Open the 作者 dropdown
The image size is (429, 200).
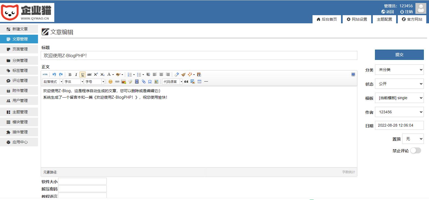click(399, 112)
